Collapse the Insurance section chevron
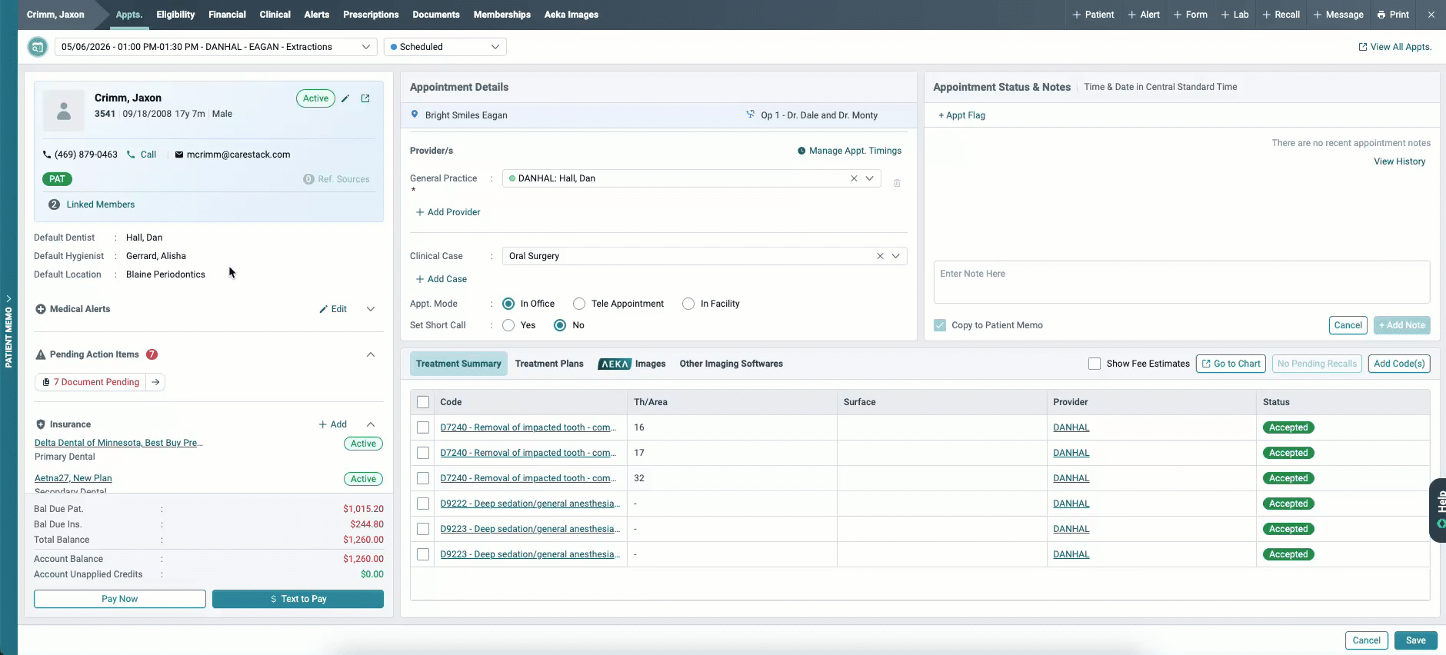The image size is (1446, 655). point(371,424)
